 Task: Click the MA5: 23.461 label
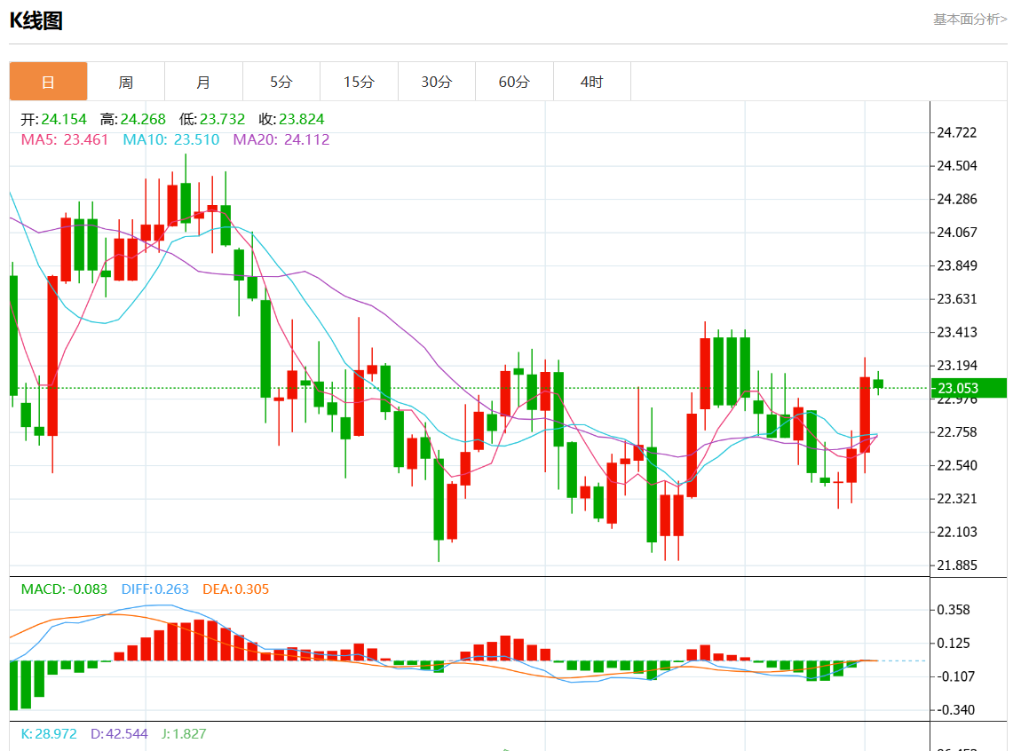(65, 140)
